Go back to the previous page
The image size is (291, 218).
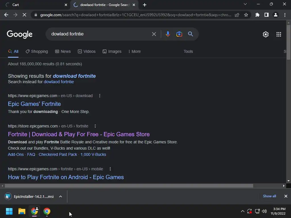(6, 15)
